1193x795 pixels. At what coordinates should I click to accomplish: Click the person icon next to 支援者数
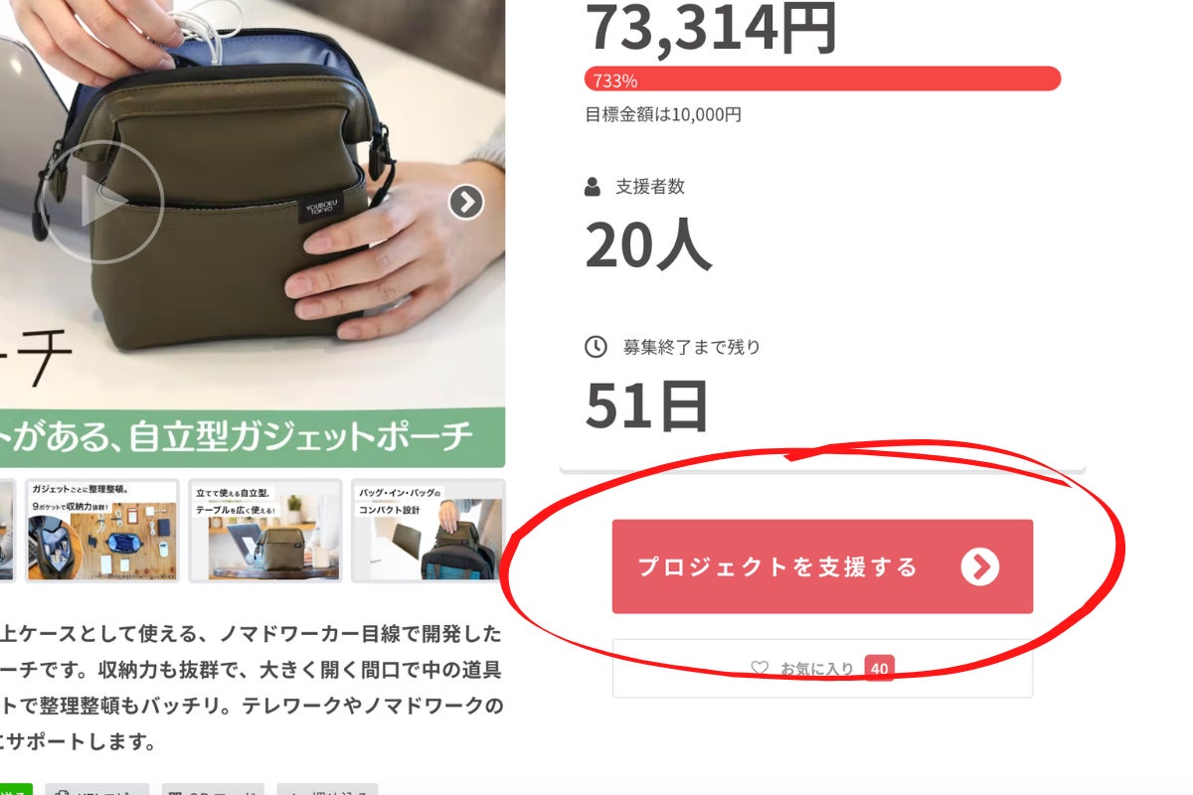[593, 187]
